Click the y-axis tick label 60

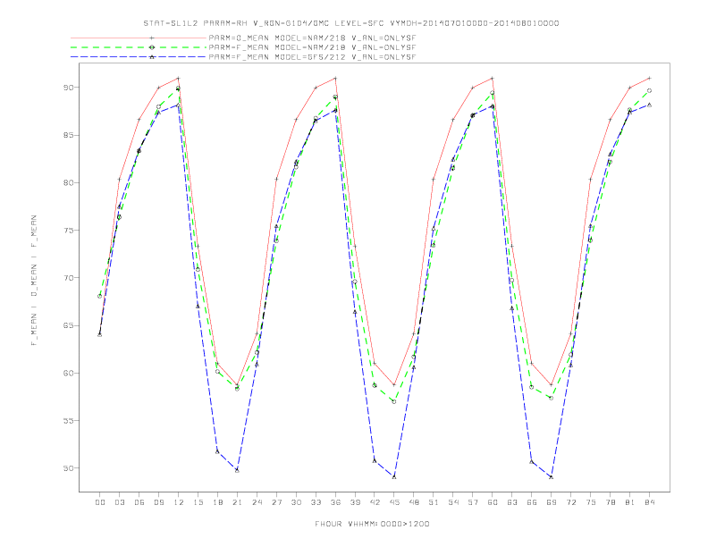point(68,373)
